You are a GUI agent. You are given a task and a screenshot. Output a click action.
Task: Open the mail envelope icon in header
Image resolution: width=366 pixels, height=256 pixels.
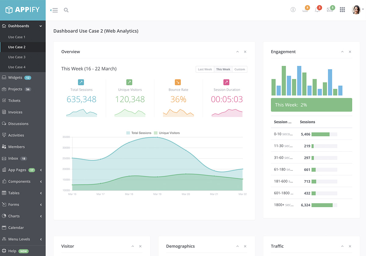click(330, 10)
